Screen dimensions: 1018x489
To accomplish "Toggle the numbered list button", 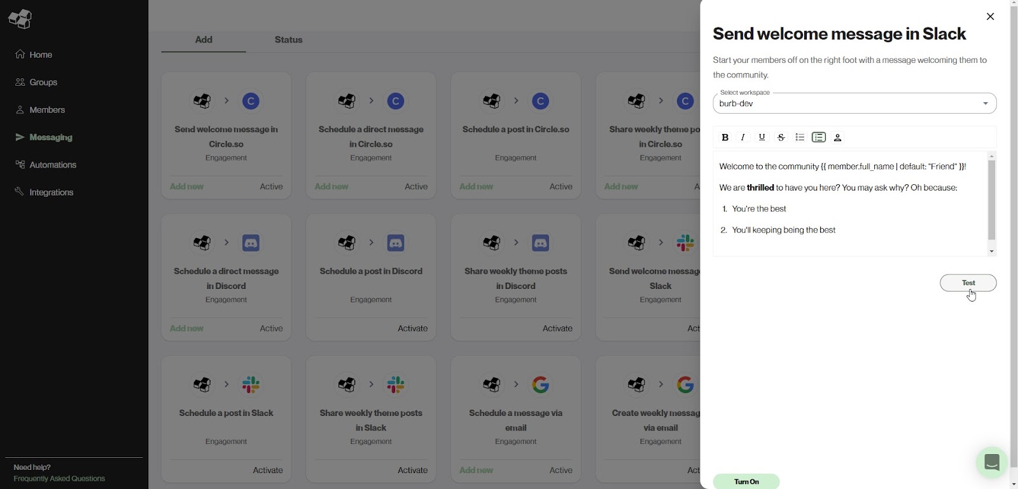I will click(x=819, y=137).
